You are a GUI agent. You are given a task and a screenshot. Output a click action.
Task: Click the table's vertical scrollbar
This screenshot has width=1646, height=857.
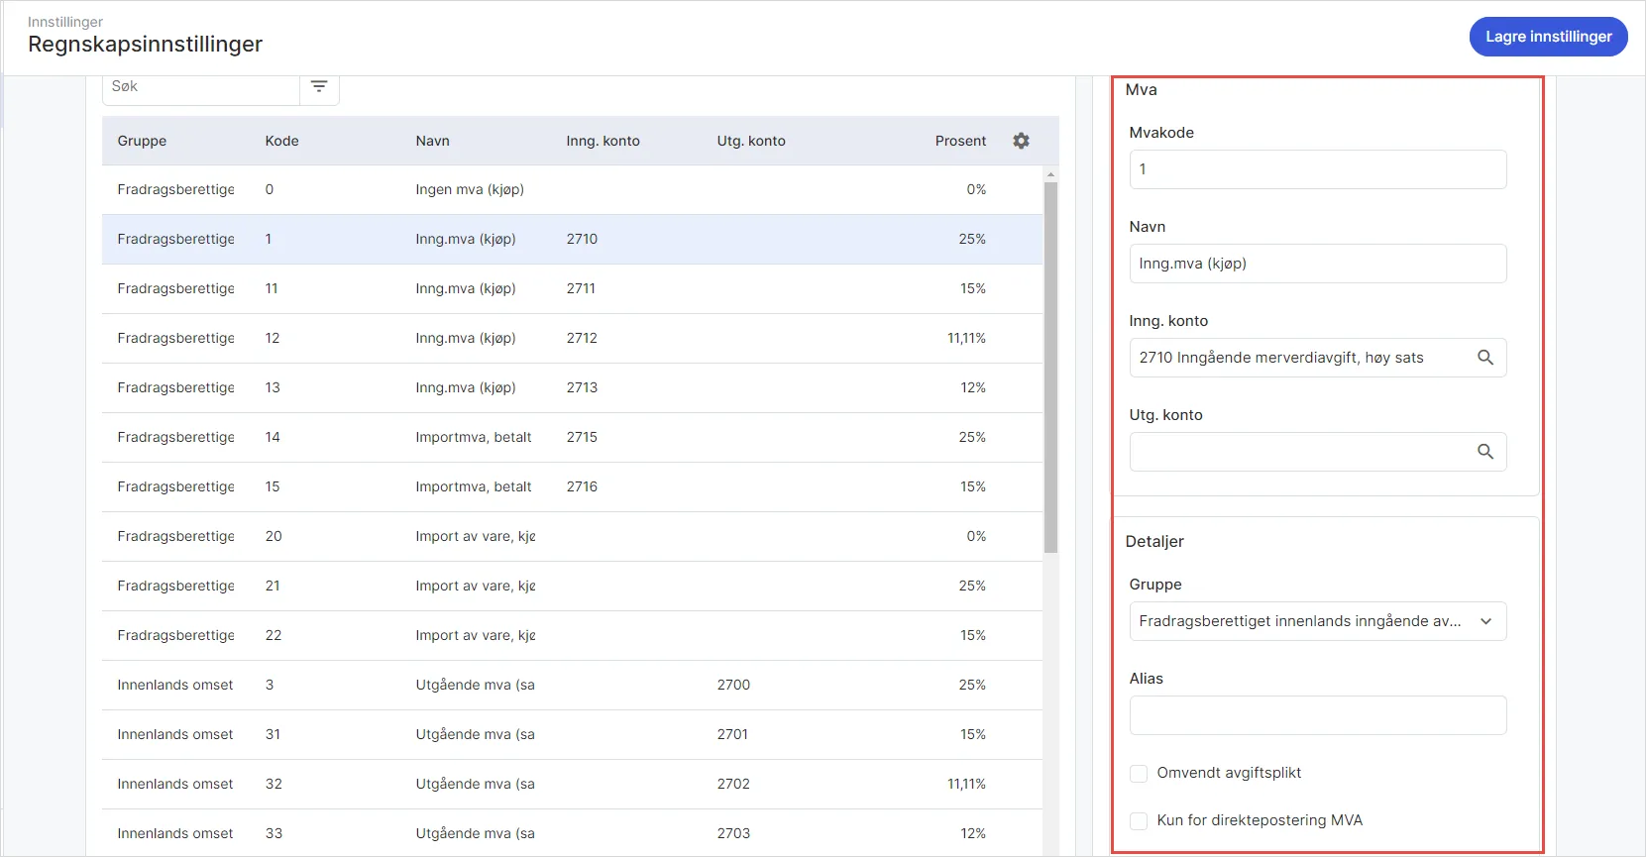point(1051,367)
